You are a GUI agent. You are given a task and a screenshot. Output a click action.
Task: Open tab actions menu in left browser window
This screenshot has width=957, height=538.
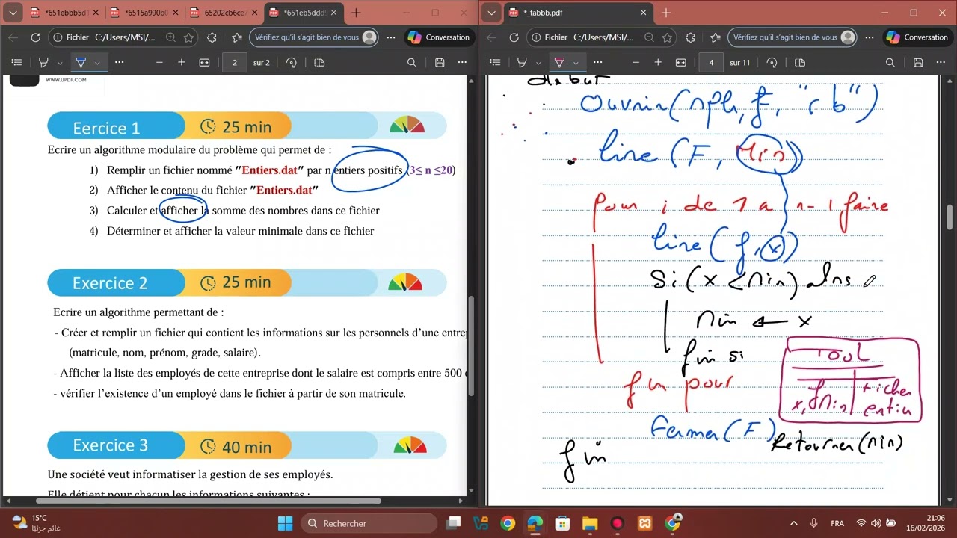[x=13, y=13]
